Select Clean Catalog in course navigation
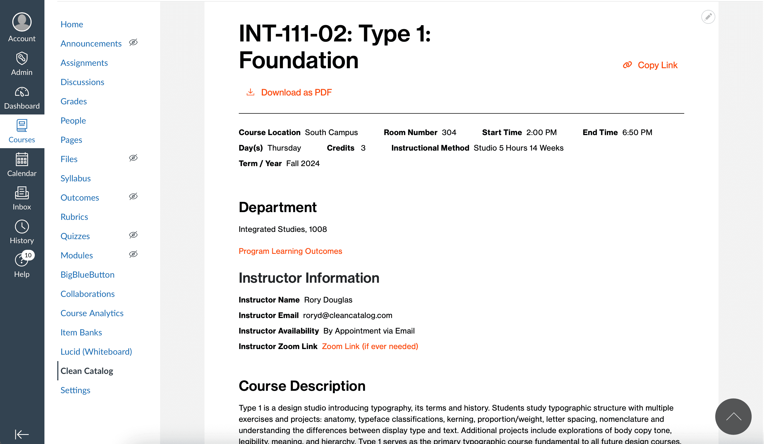Screen dimensions: 764x444 pyautogui.click(x=87, y=371)
